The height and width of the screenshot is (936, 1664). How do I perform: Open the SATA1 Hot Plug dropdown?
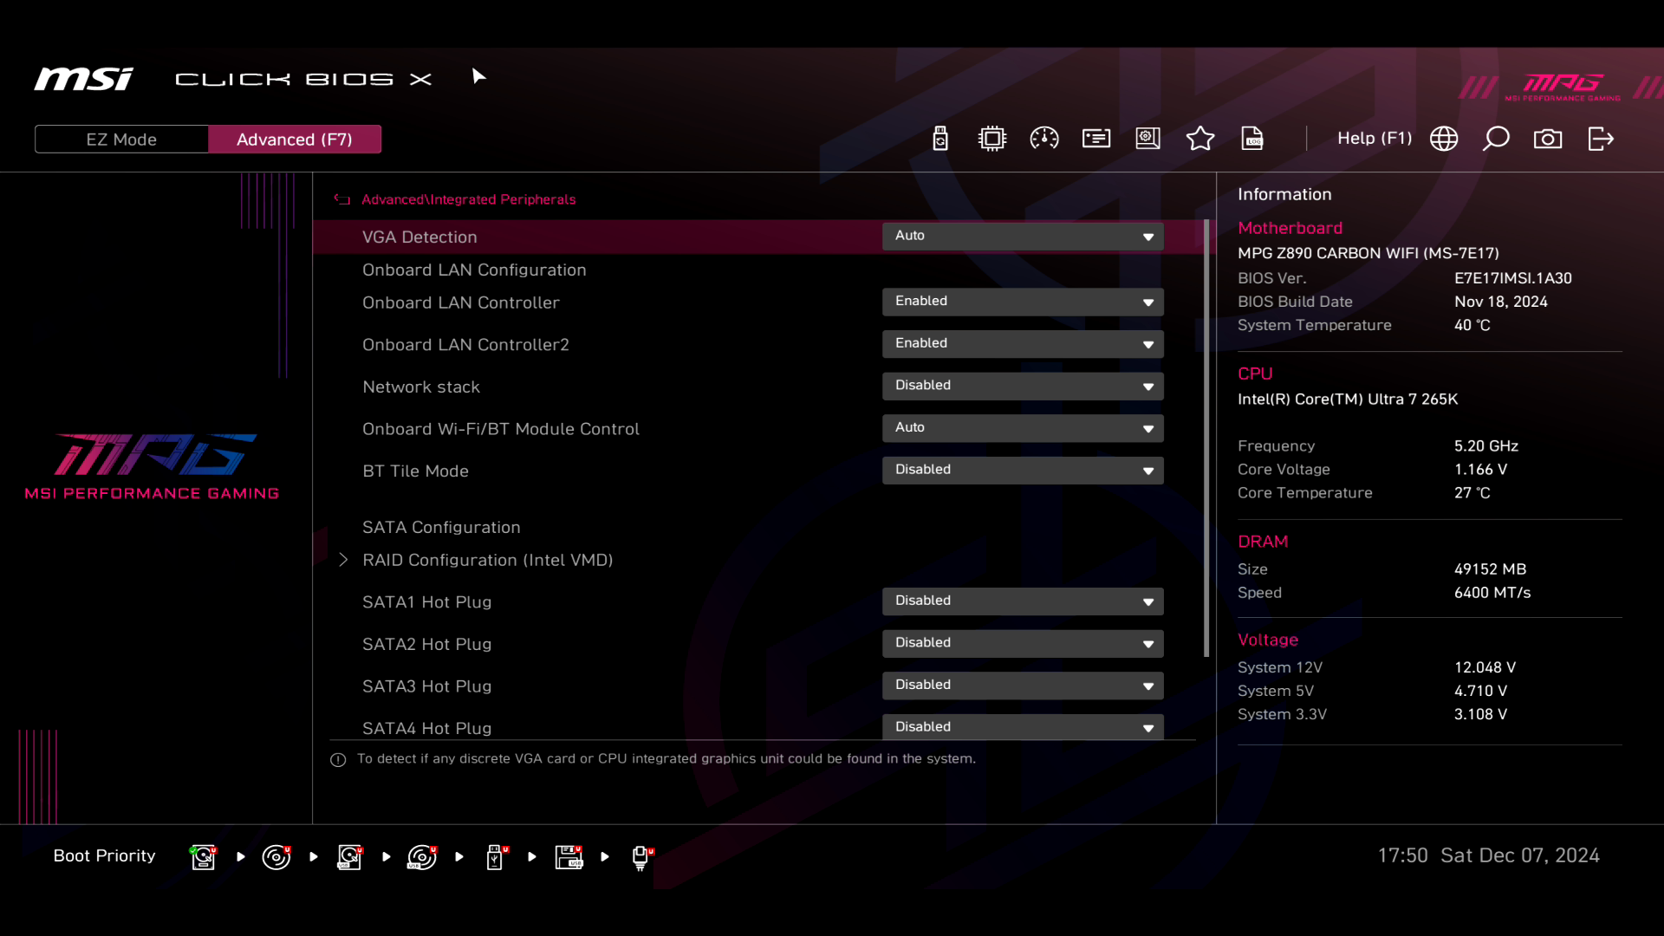point(1023,601)
